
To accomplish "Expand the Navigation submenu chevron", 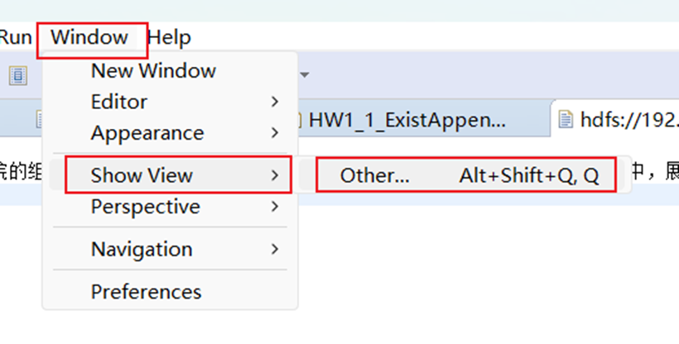I will click(275, 249).
